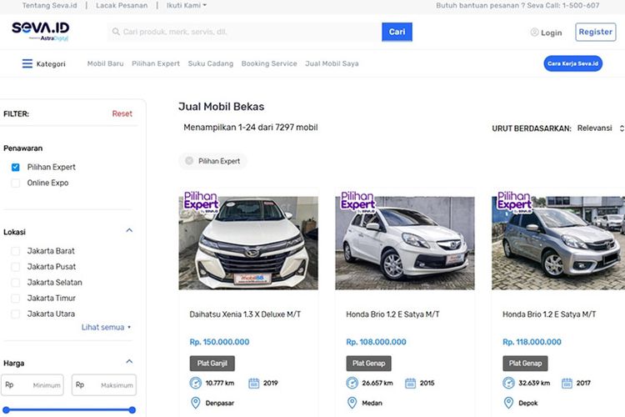This screenshot has width=625, height=417.
Task: Click calendar icon next to 2015 year
Action: (x=410, y=384)
